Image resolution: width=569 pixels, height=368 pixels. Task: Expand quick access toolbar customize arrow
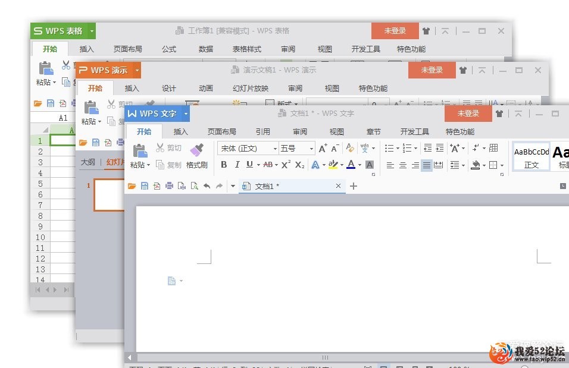[x=233, y=186]
